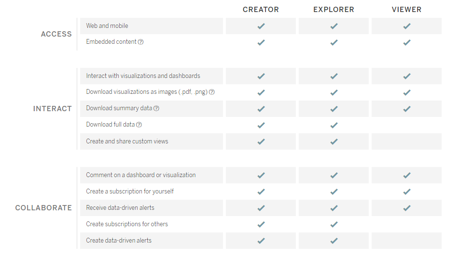The width and height of the screenshot is (459, 257).
Task: Click Creator checkmark for Create subscriptions for others
Action: click(261, 224)
